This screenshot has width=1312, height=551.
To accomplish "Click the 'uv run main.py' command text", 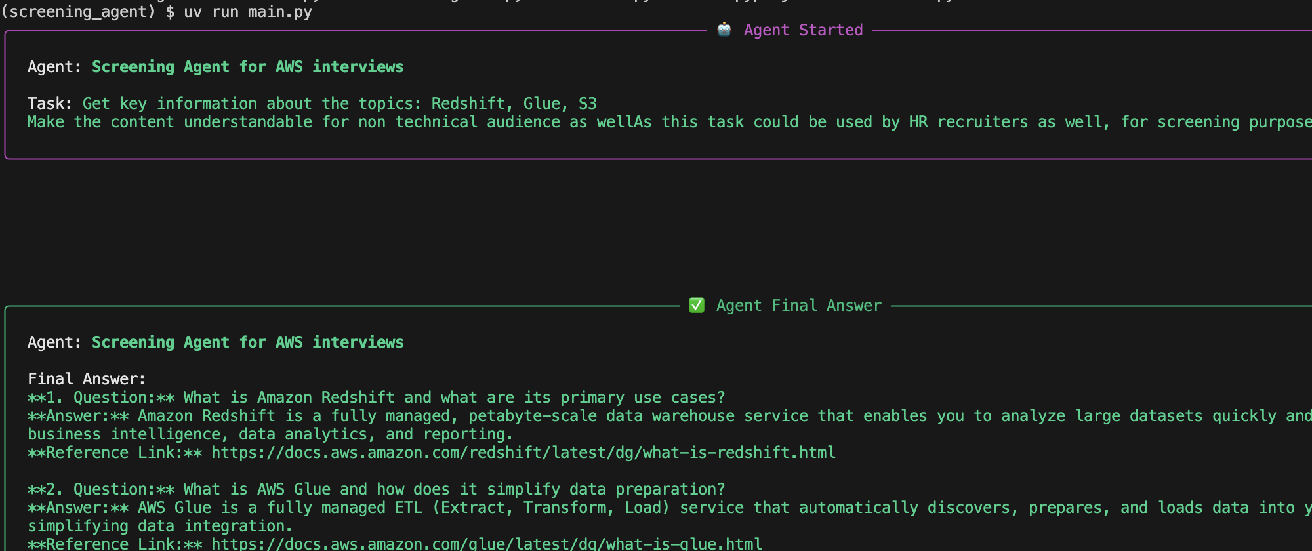I will click(x=248, y=12).
